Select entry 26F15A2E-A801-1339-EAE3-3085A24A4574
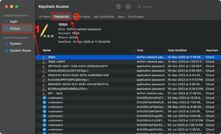This screenshot has height=134, width=221. (x=78, y=66)
